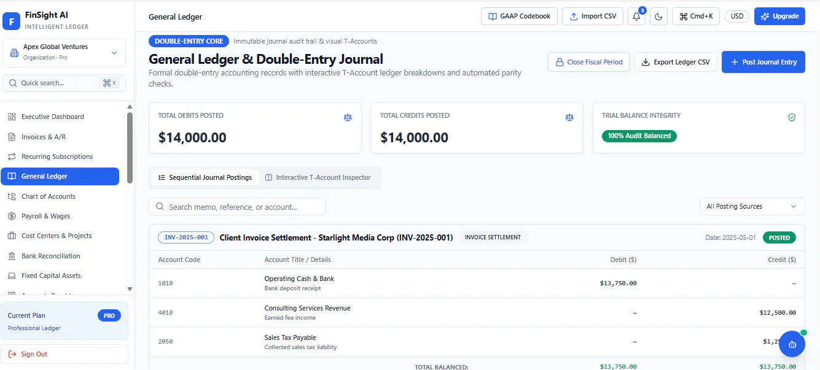820x370 pixels.
Task: Click the scales icon on Total Debits card
Action: click(348, 117)
